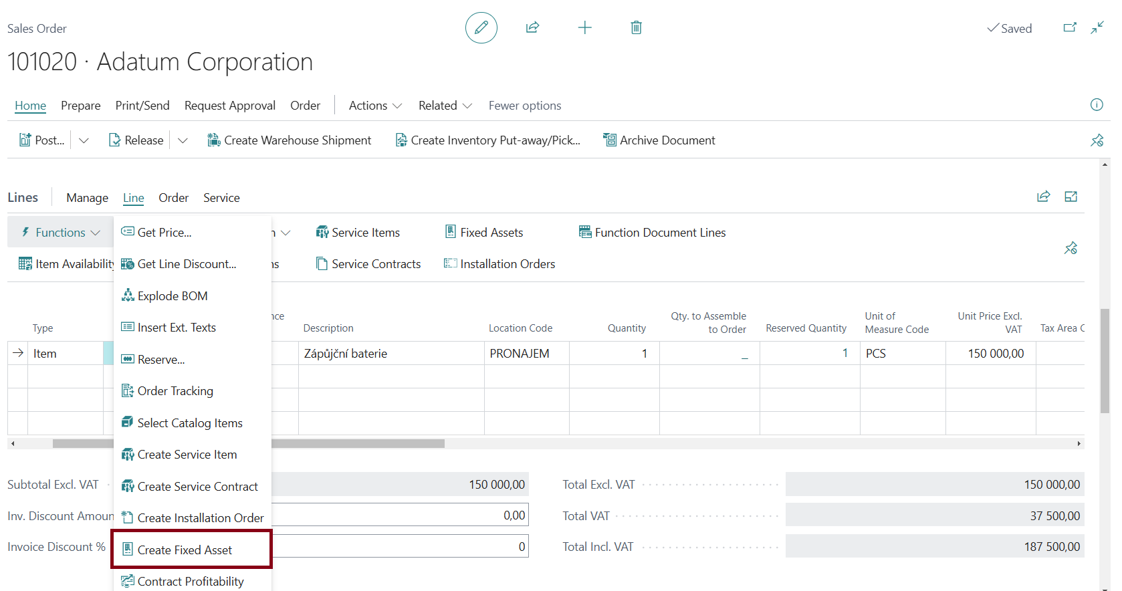
Task: Click the share icon in header
Action: [x=532, y=27]
